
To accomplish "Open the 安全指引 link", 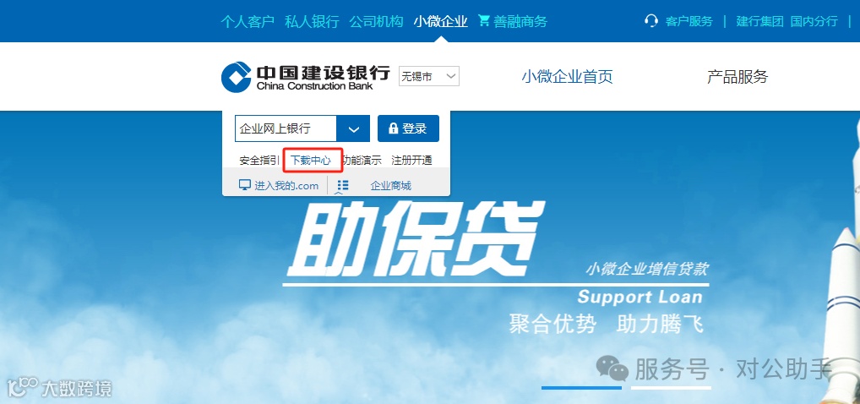I will (x=260, y=161).
